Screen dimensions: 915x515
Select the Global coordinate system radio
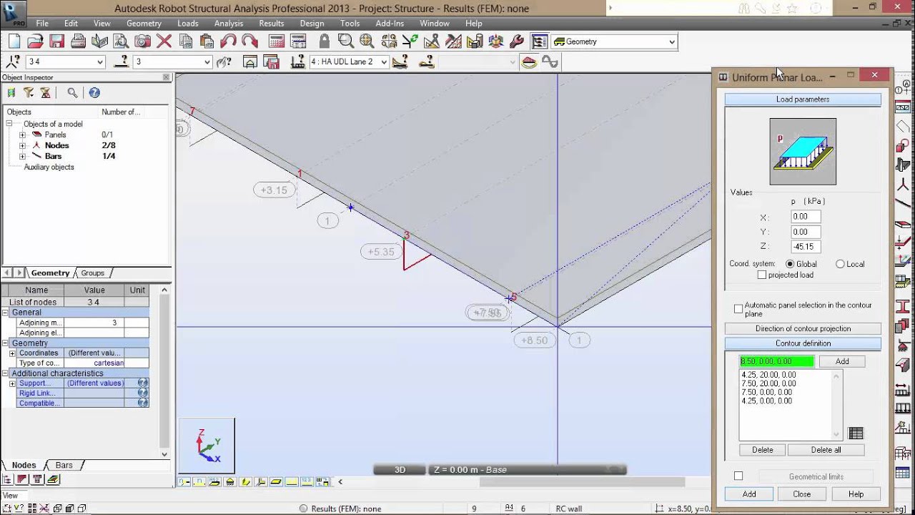click(790, 264)
